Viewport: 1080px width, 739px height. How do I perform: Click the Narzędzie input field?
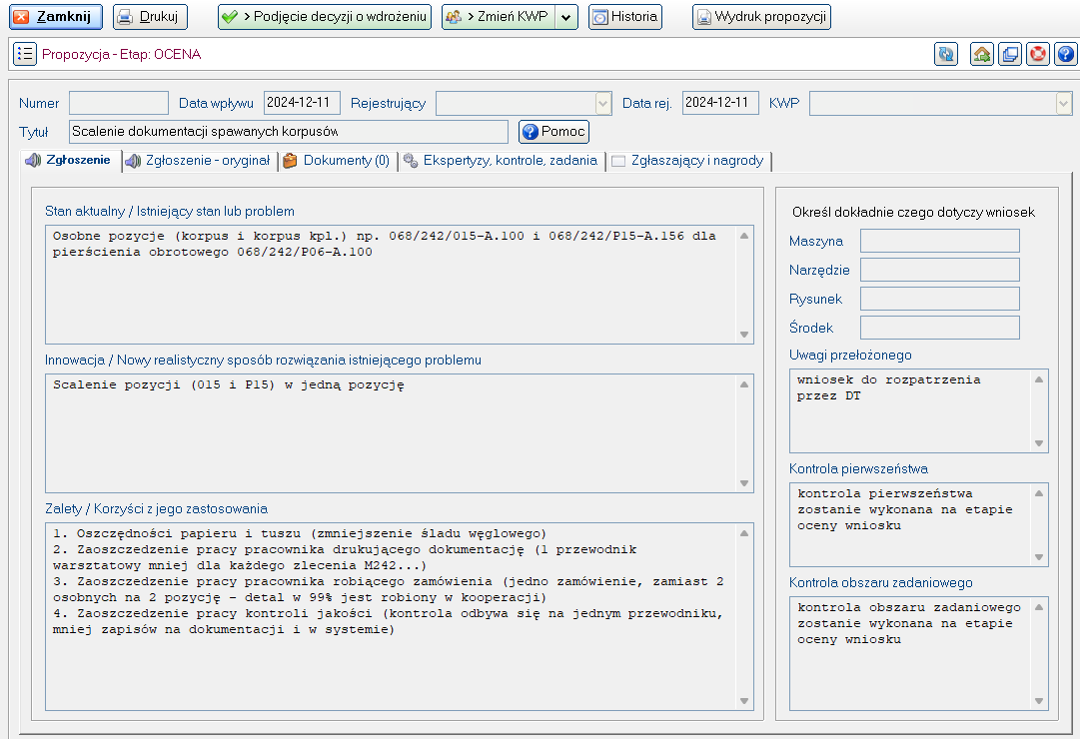[x=939, y=270]
